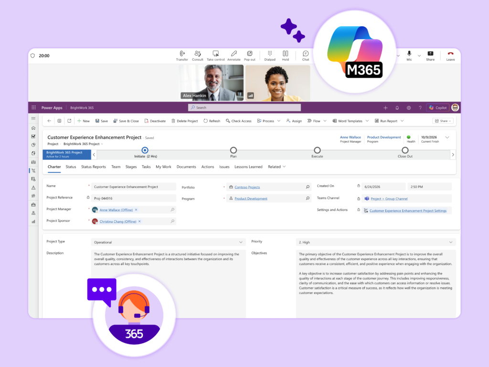489x367 pixels.
Task: Open Product Development program field link
Action: coord(251,199)
